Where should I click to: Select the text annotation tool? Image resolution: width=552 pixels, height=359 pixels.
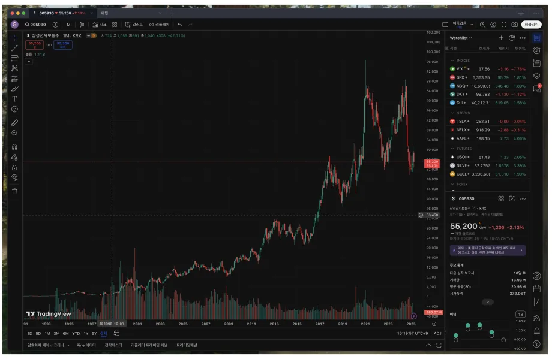pos(14,99)
